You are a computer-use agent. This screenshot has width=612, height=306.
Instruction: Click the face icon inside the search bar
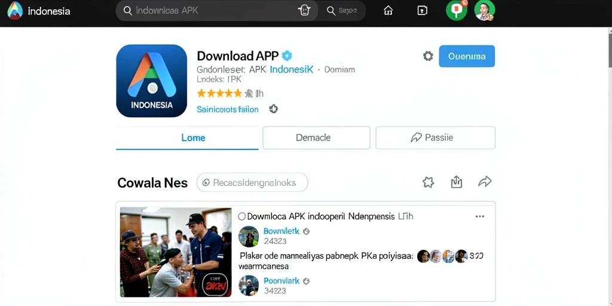[x=304, y=11]
